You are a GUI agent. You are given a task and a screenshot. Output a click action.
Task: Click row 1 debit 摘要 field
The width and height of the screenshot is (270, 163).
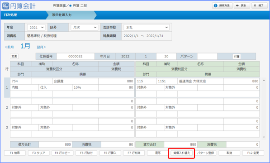click(x=93, y=94)
